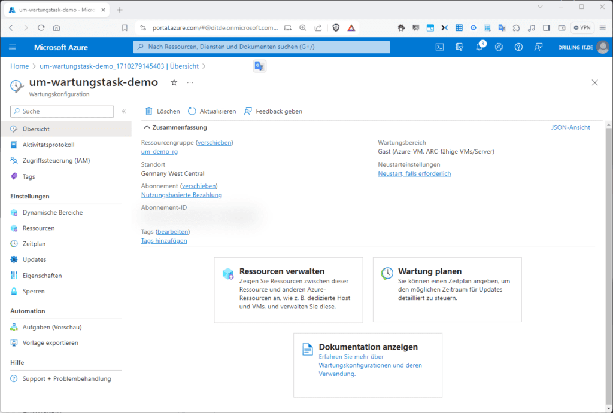
Task: Open the directories and subscriptions filter icon
Action: click(x=459, y=47)
